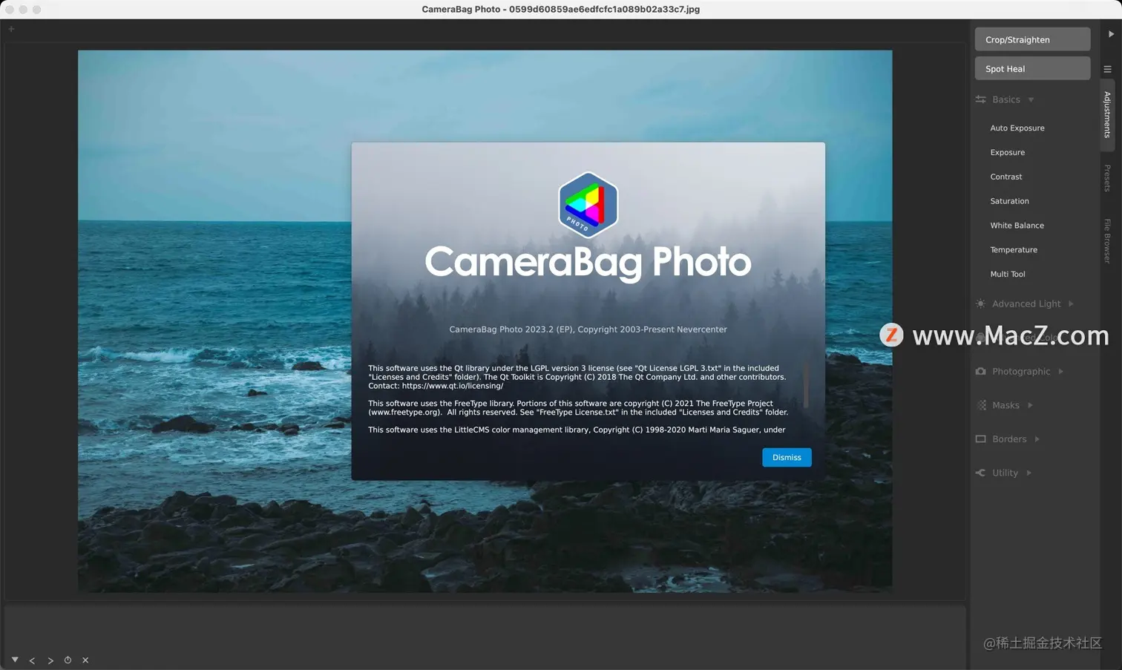Screen dimensions: 1122x670
Task: Click the LittleCMS color management license line
Action: pyautogui.click(x=577, y=430)
